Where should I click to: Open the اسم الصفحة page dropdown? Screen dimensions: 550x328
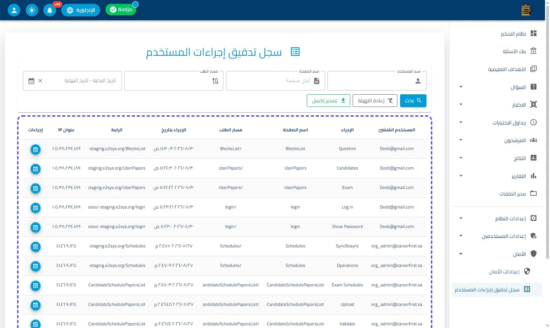click(275, 81)
